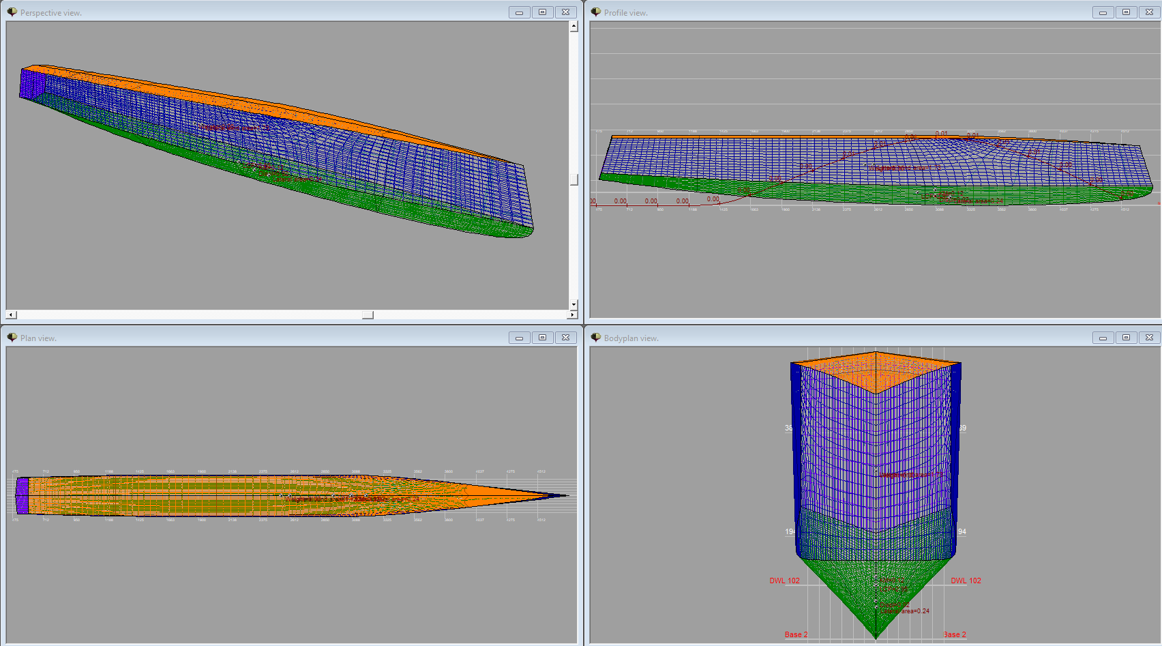Click the Plan view window title icon
This screenshot has width=1162, height=646.
point(12,338)
